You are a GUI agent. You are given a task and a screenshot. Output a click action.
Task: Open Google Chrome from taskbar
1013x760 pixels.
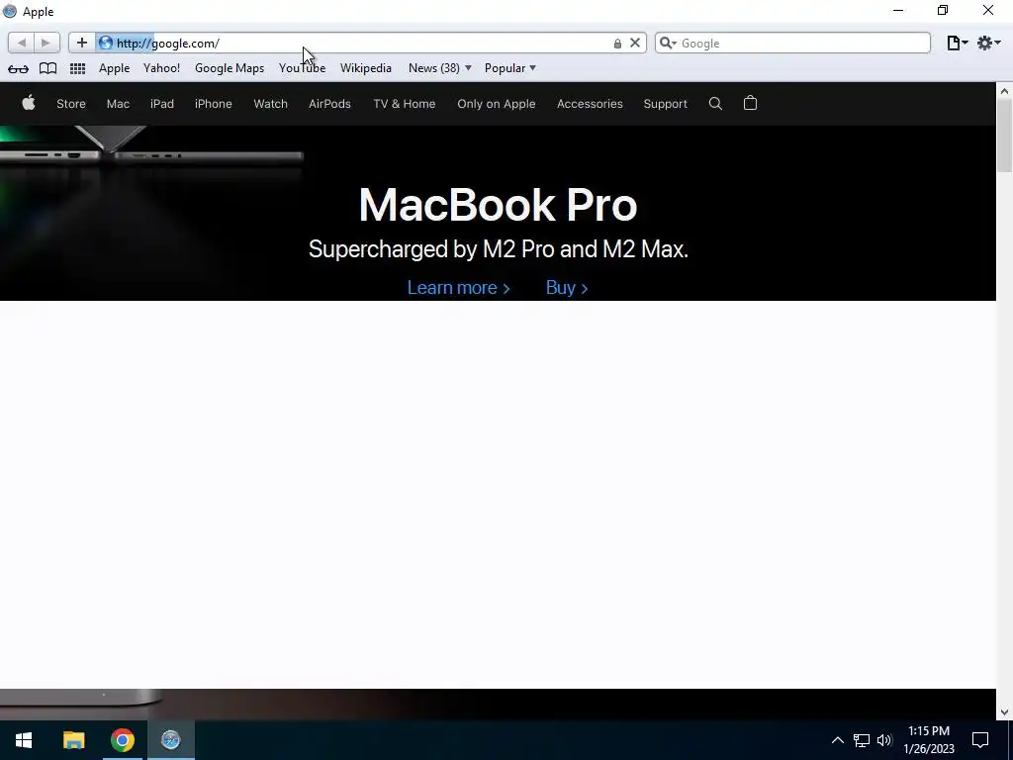pyautogui.click(x=122, y=740)
